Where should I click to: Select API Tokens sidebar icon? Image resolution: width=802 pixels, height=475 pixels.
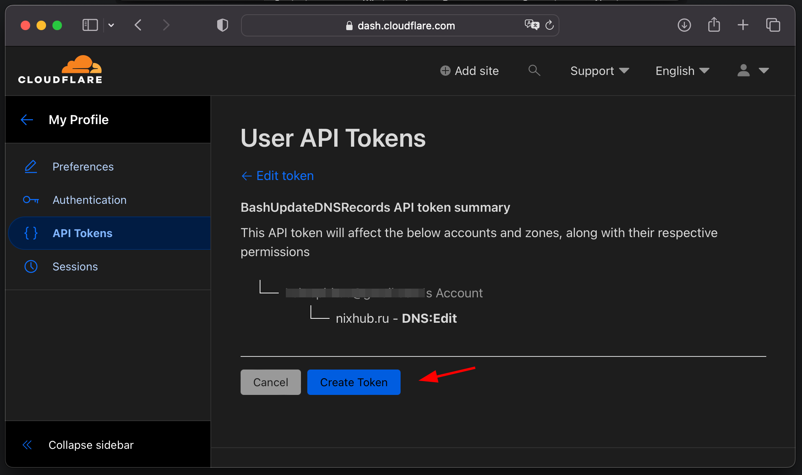[x=30, y=233]
